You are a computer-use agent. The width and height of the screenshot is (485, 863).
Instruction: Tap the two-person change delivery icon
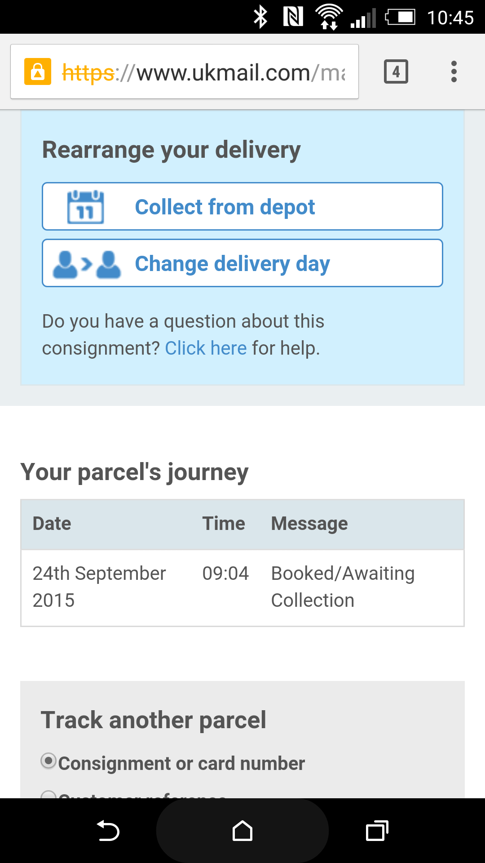click(x=87, y=264)
